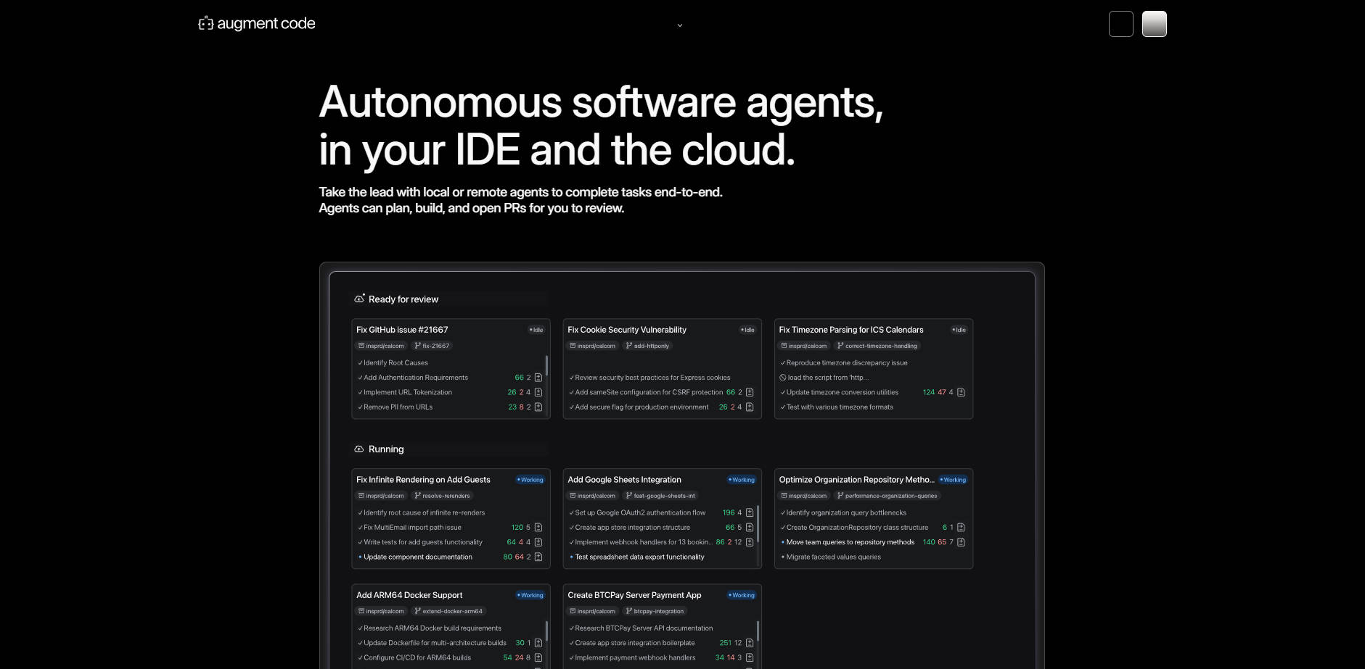This screenshot has width=1365, height=669.
Task: Click the branch icon on the fix-21667 badge
Action: (417, 346)
